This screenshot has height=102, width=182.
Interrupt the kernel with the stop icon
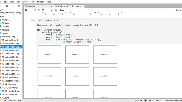(x=52, y=10)
